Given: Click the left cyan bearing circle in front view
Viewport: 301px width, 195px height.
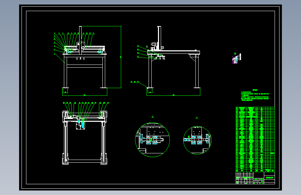Looking at the screenshot, I should (x=69, y=52).
